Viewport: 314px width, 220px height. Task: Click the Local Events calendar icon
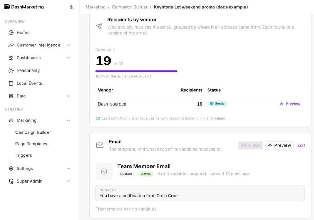tap(11, 83)
